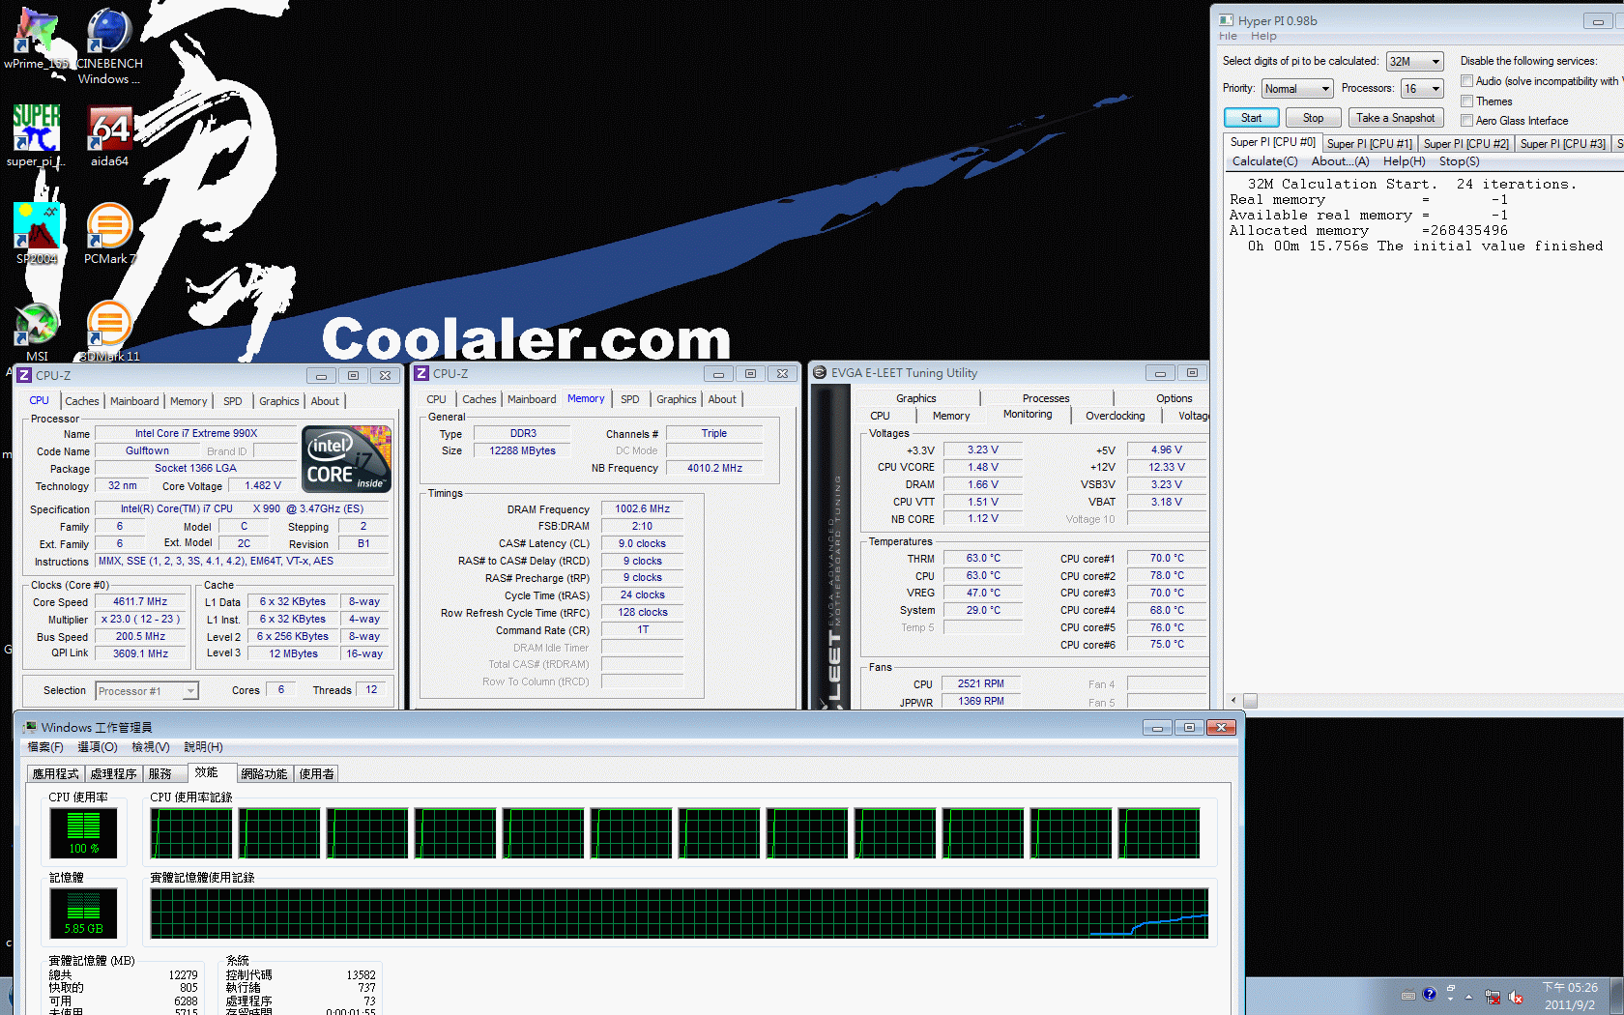
Task: Click Take a Snapshot in Hyper PI
Action: pos(1395,118)
